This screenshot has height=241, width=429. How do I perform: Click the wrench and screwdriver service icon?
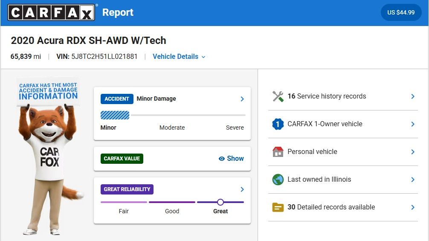tap(278, 96)
